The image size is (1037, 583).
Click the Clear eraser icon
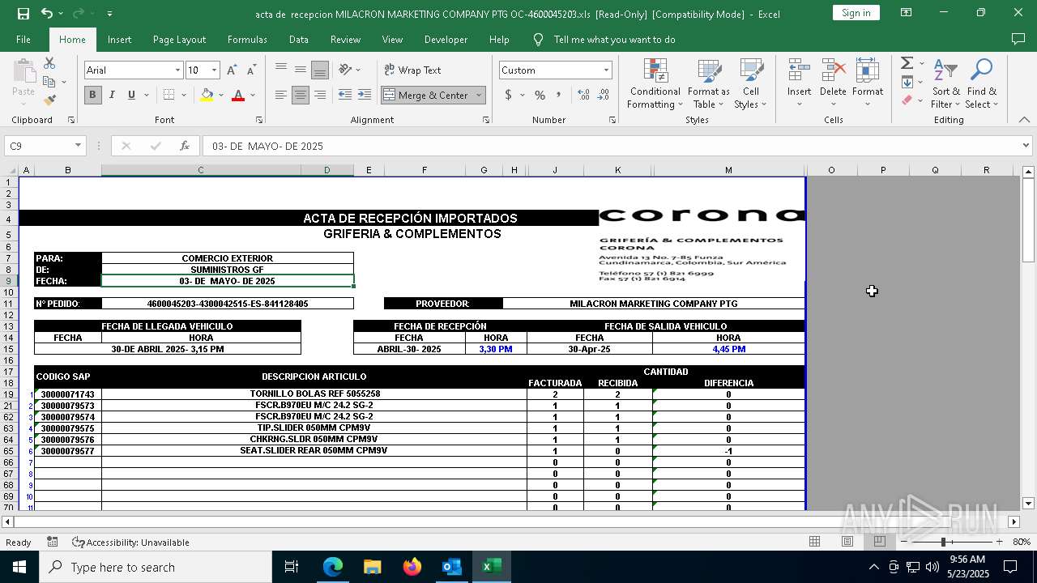point(907,100)
